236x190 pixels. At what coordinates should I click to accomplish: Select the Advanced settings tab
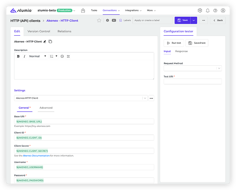[x=46, y=108]
